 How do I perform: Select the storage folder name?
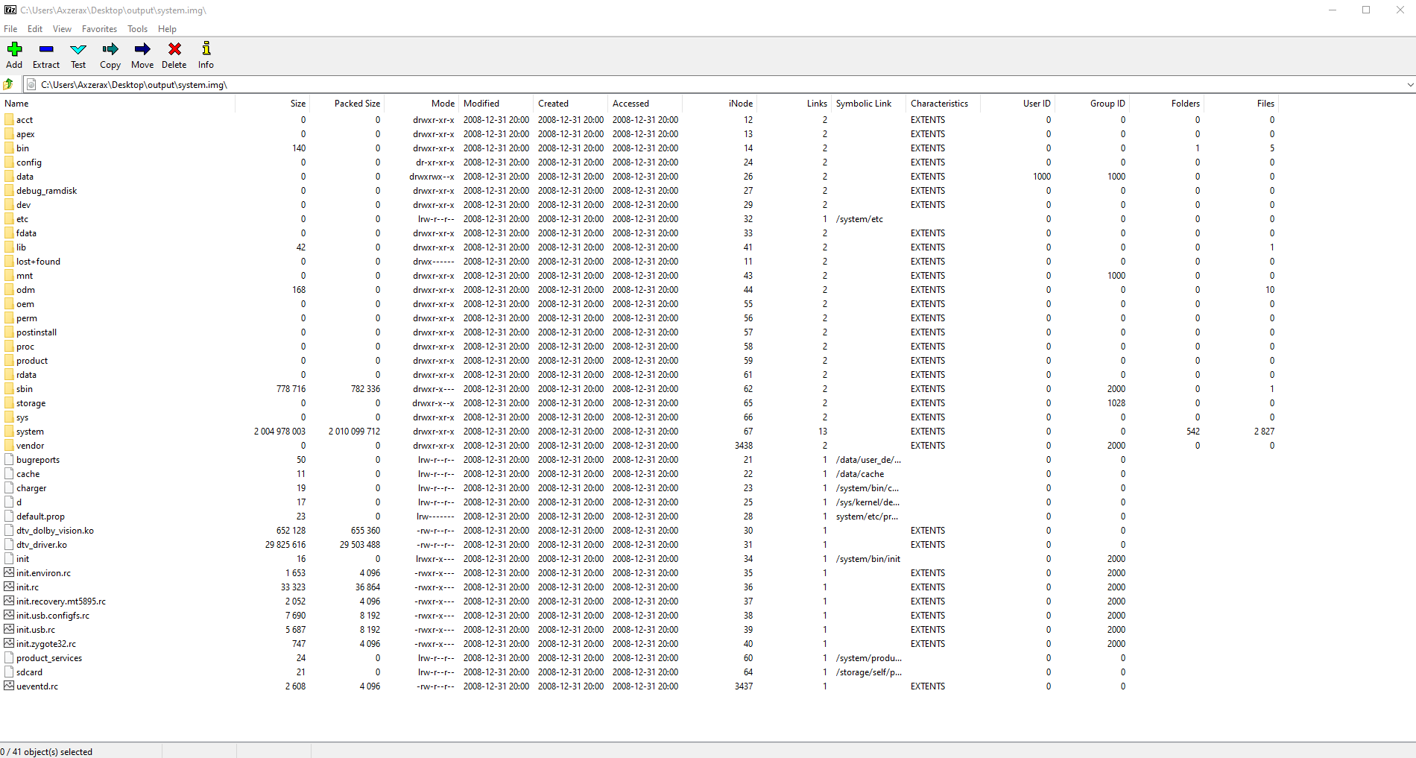[x=31, y=403]
